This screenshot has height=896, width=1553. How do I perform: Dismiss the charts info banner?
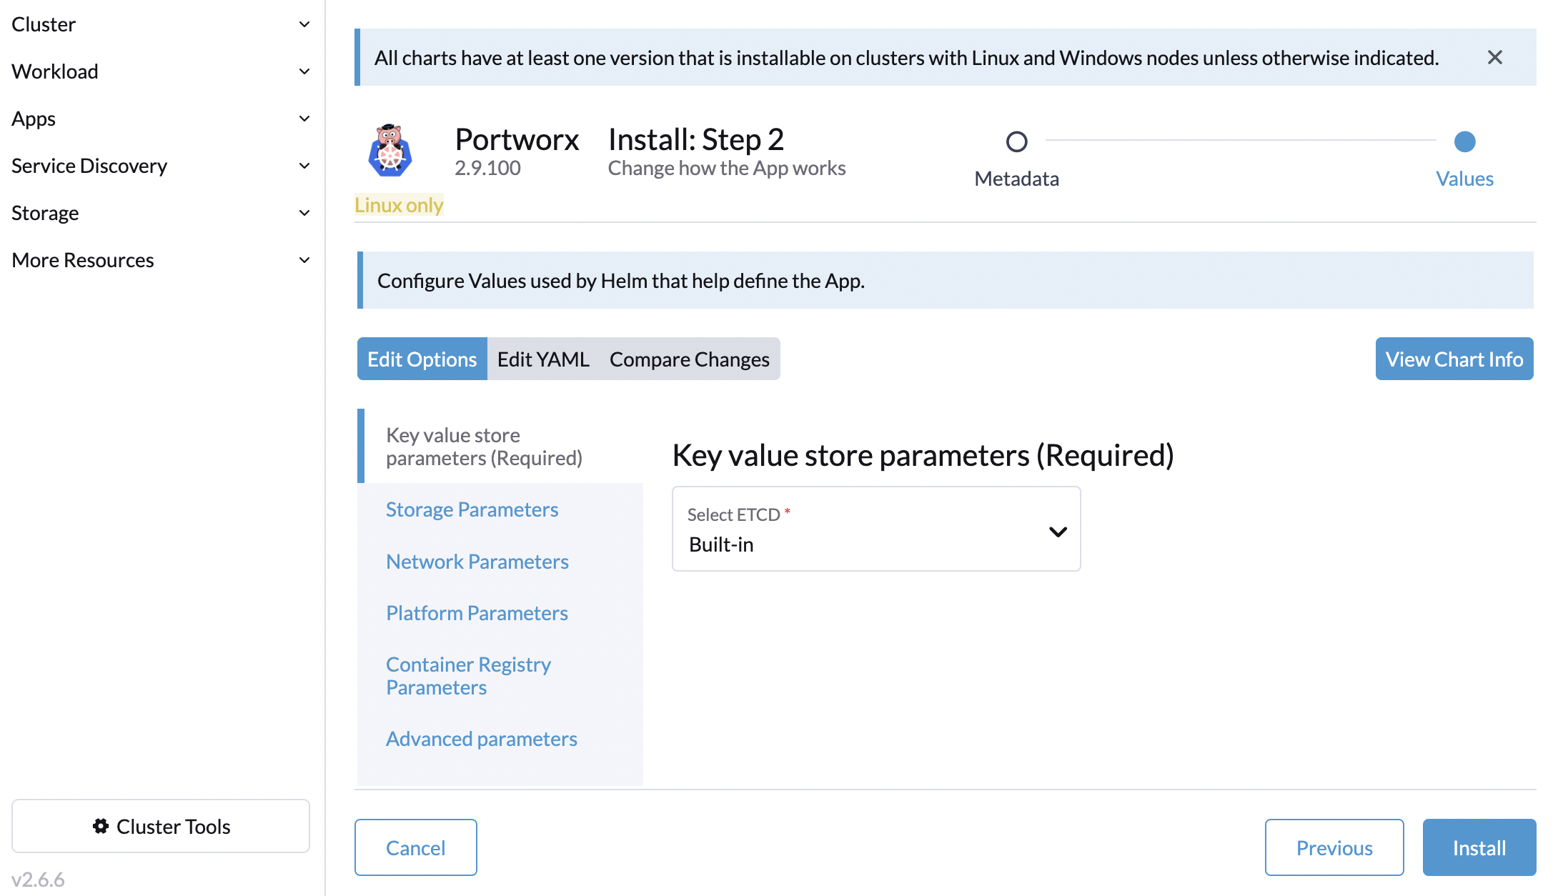(1494, 57)
